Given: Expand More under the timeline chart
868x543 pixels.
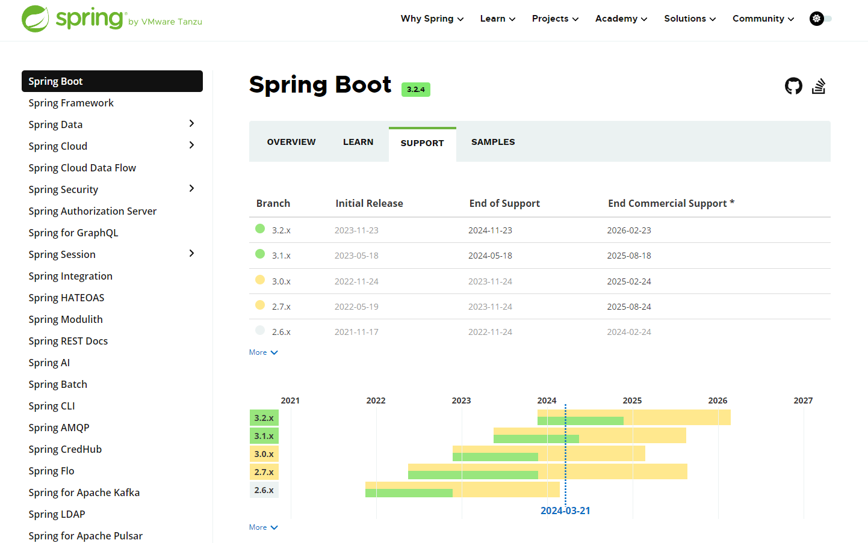Looking at the screenshot, I should [264, 527].
